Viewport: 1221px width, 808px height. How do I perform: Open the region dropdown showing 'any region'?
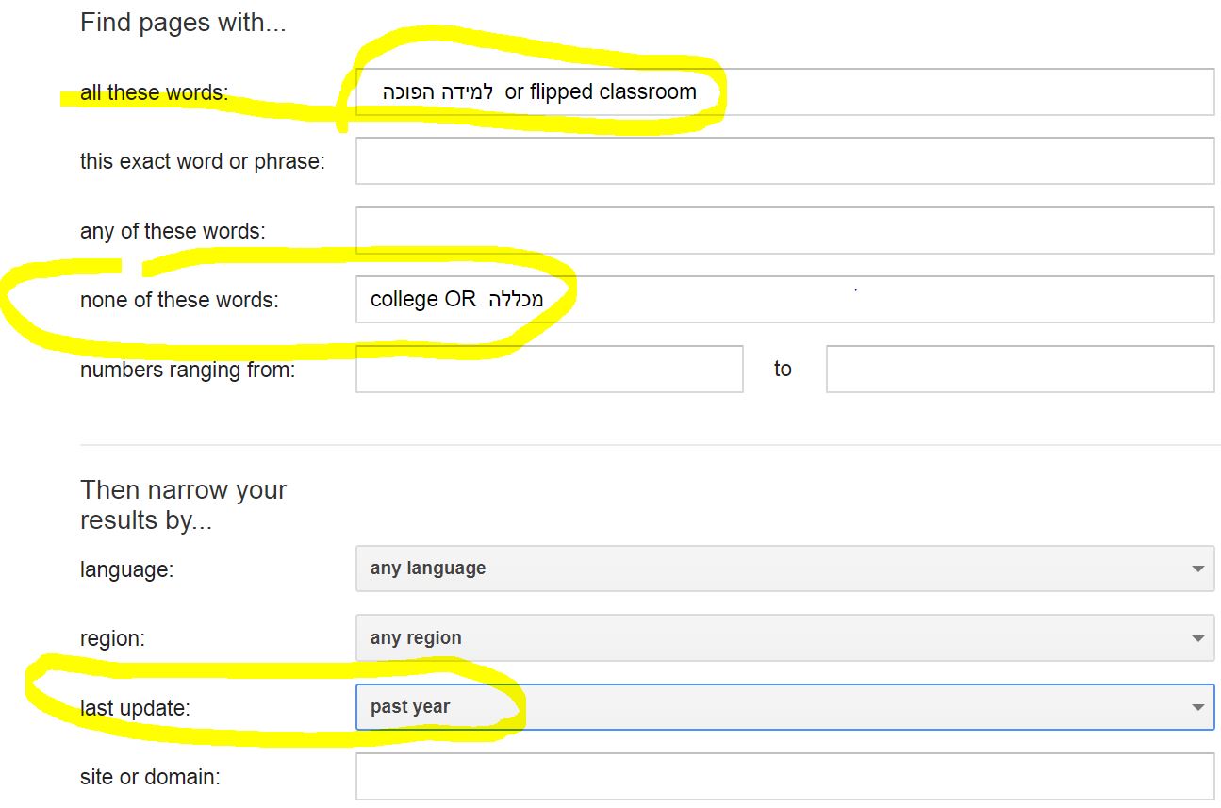(x=784, y=638)
